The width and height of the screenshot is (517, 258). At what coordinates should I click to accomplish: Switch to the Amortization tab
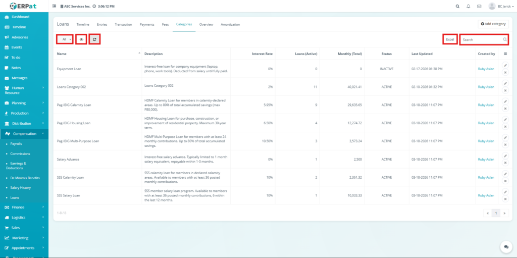pos(230,24)
